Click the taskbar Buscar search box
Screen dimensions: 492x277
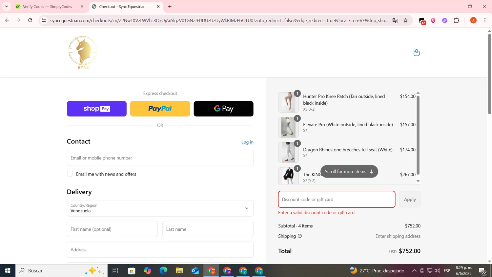(61, 271)
